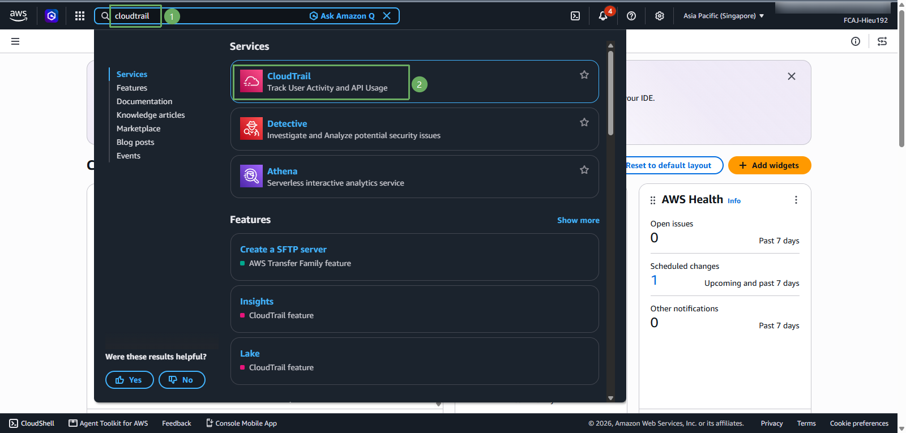Select the Documentation search category
Screen dimensions: 906x433
point(144,101)
